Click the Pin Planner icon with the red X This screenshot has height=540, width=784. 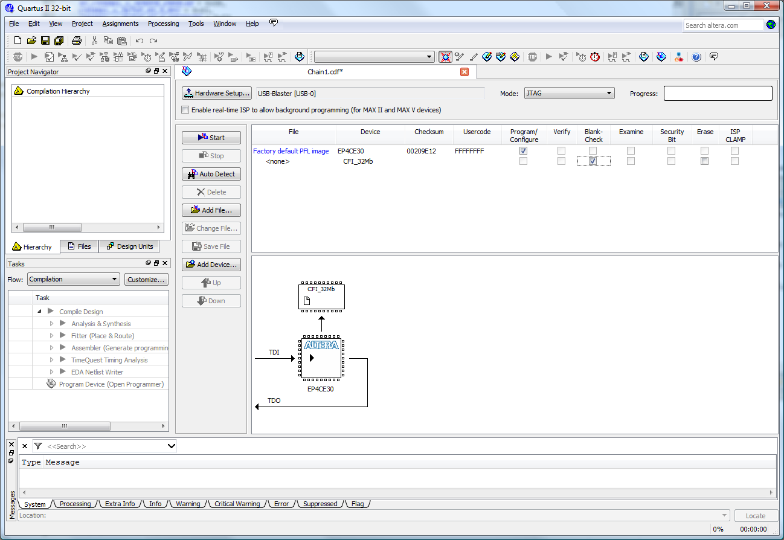446,57
